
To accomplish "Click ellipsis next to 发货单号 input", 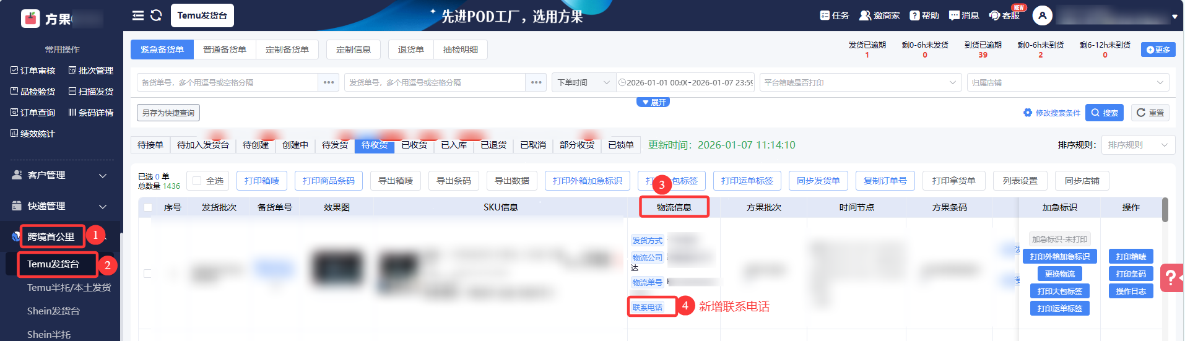I will [x=536, y=82].
